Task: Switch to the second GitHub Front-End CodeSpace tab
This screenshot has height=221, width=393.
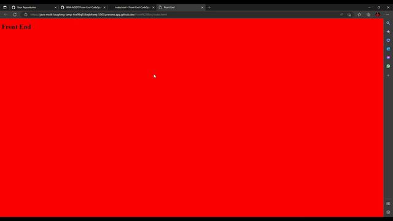Action: (83, 7)
